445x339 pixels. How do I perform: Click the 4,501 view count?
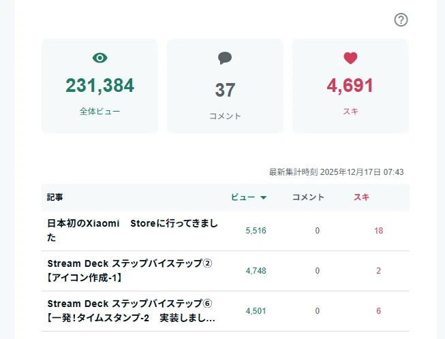point(256,311)
